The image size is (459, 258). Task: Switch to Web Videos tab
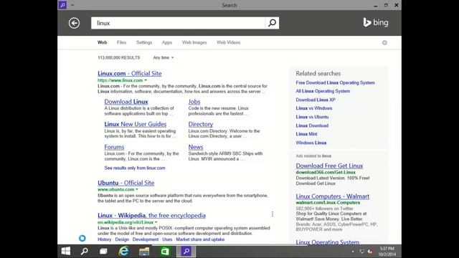tap(229, 42)
